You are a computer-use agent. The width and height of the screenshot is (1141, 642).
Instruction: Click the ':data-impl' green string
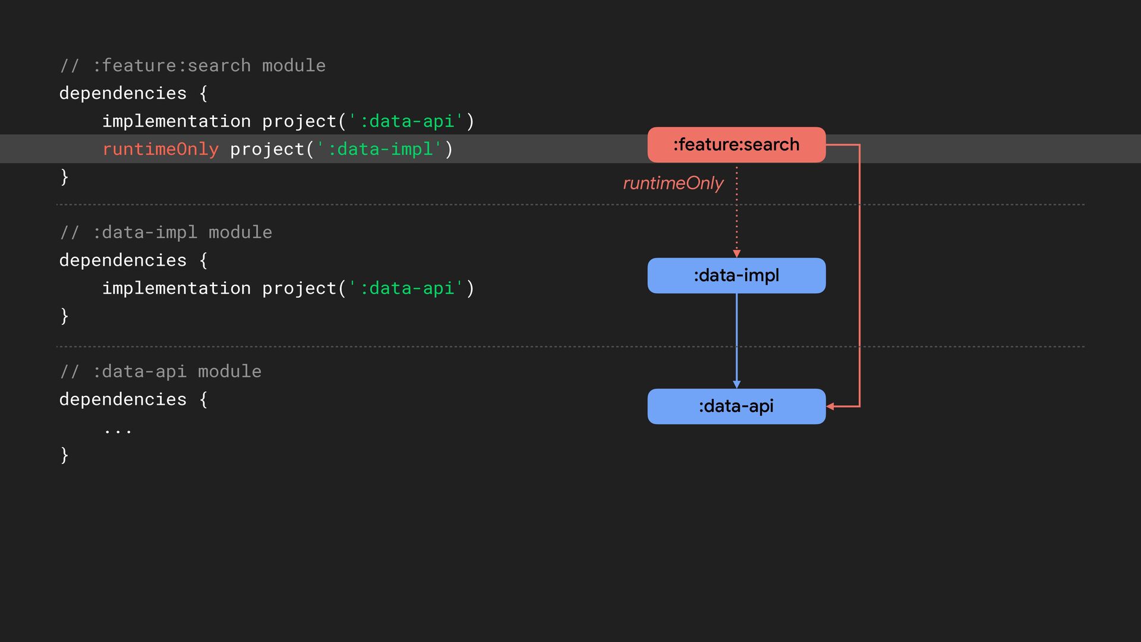[x=379, y=149]
